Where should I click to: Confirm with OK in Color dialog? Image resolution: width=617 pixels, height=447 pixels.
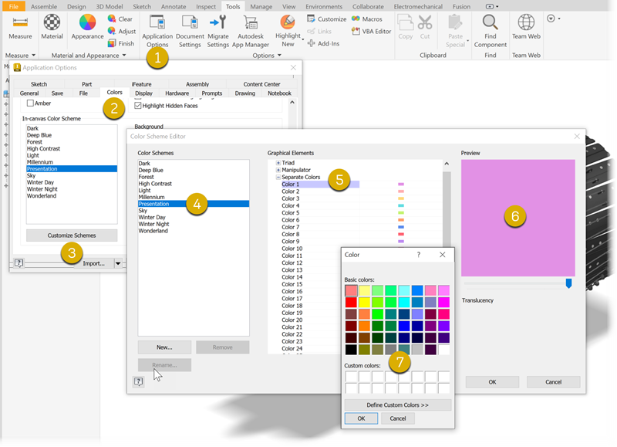point(361,418)
